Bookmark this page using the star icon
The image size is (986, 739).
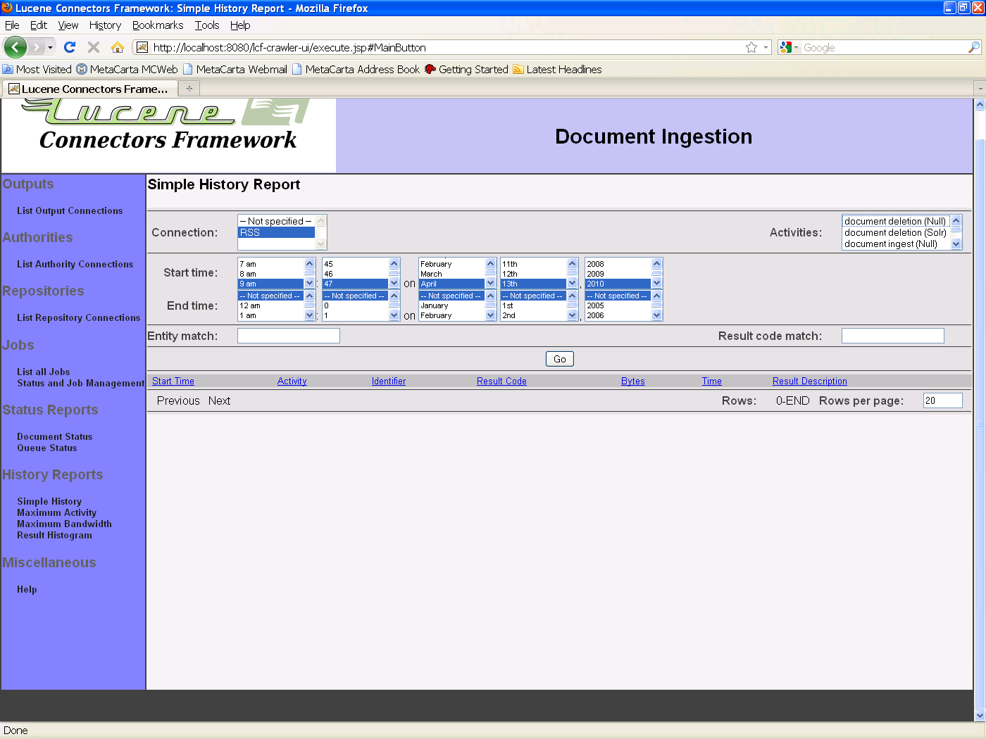[751, 47]
